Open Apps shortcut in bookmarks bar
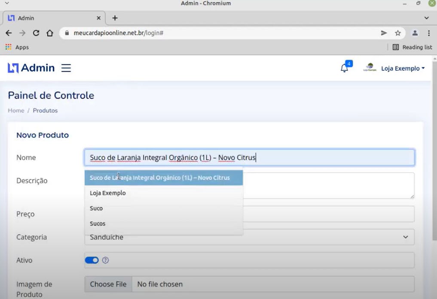Screen dimensions: 437x299 coord(17,47)
